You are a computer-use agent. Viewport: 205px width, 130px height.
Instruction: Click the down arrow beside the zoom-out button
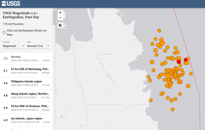click(x=64, y=19)
